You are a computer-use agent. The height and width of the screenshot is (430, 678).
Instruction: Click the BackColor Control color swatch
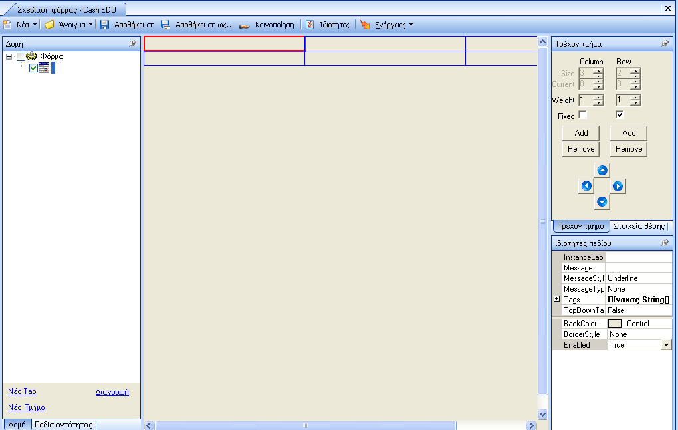(614, 323)
